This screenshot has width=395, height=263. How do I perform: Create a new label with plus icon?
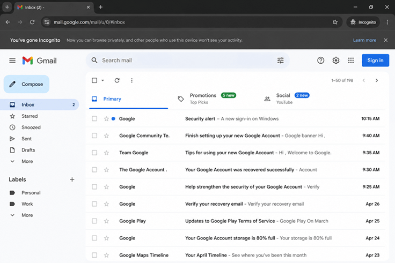click(x=72, y=179)
